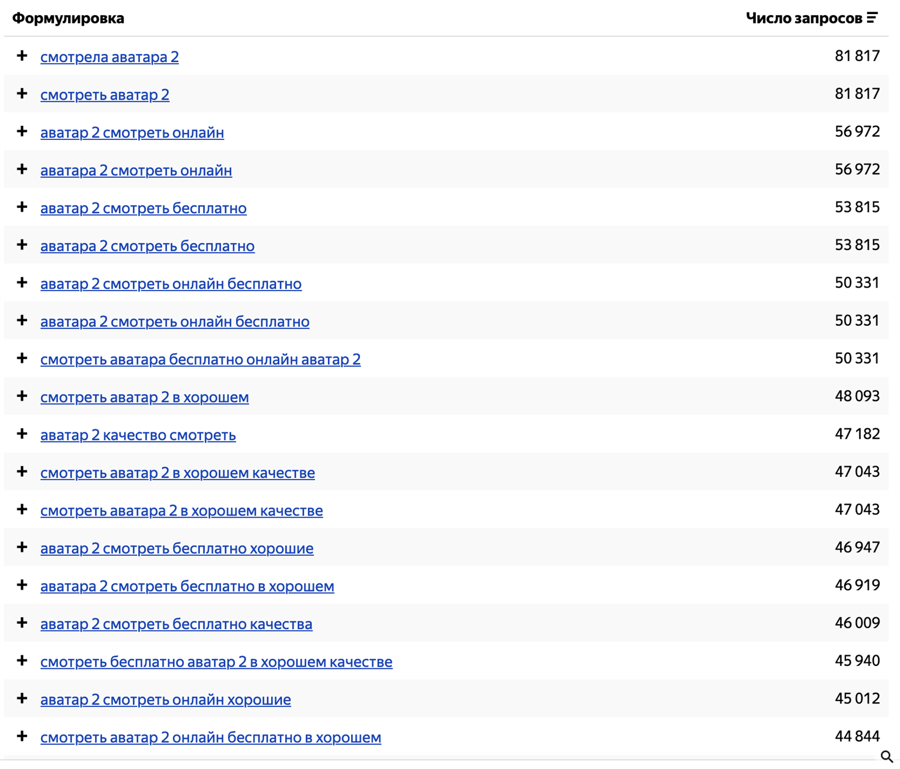Image resolution: width=900 pixels, height=769 pixels.
Task: Expand plus beside 'аватар 2 смотреть онлайн'
Action: (22, 131)
